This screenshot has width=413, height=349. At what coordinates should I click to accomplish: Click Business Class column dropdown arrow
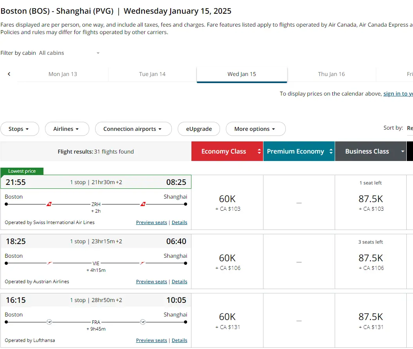click(x=402, y=152)
